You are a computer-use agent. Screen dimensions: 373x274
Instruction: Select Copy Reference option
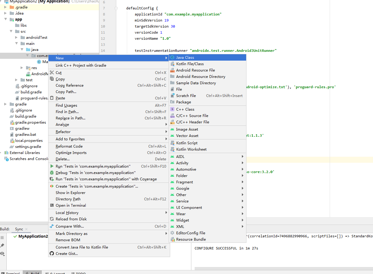coord(109,85)
